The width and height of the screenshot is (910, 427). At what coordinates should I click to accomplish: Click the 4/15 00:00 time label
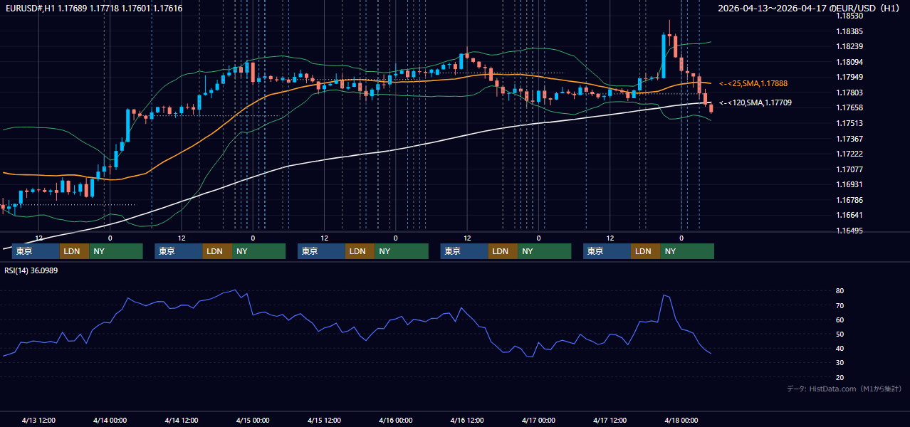(x=253, y=421)
